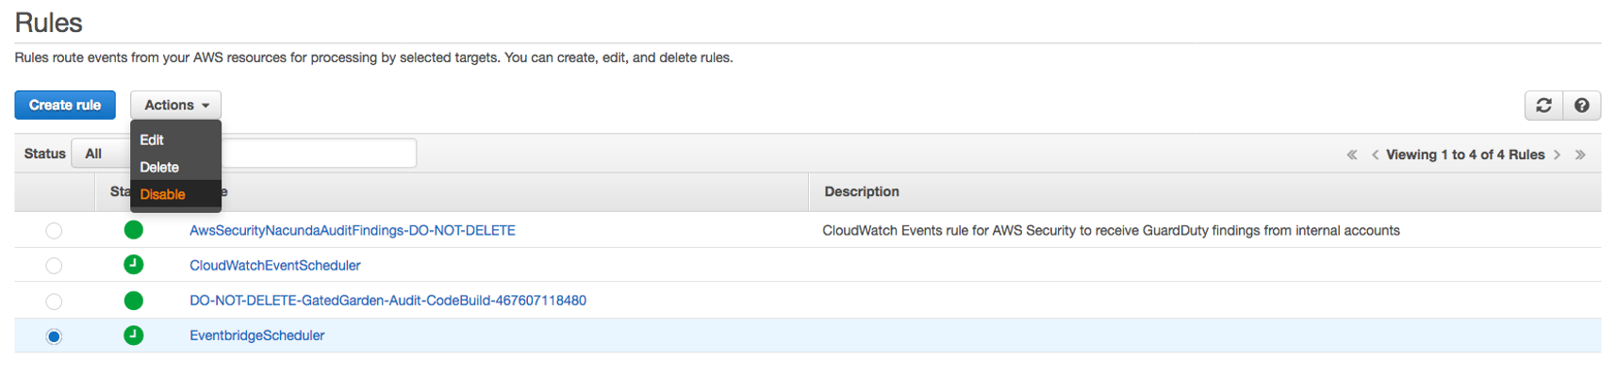Open the Actions dropdown button
1616x377 pixels.
[176, 106]
